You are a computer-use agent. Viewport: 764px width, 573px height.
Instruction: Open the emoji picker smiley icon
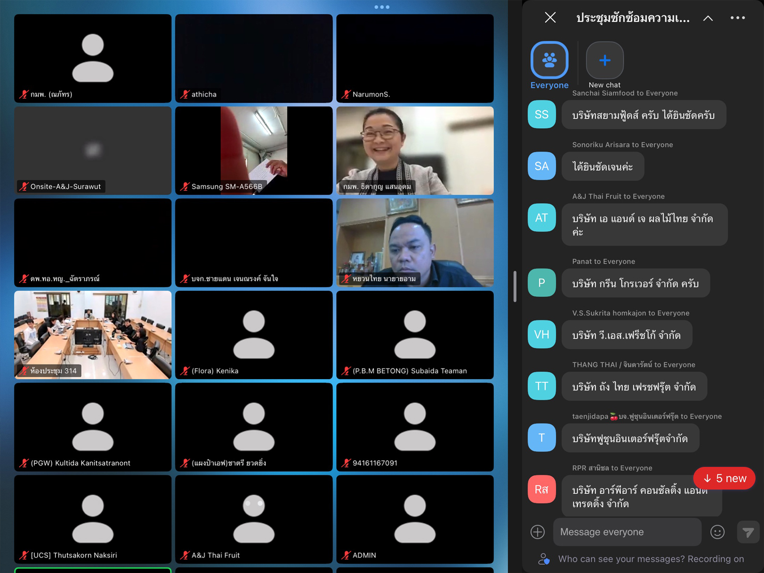717,532
